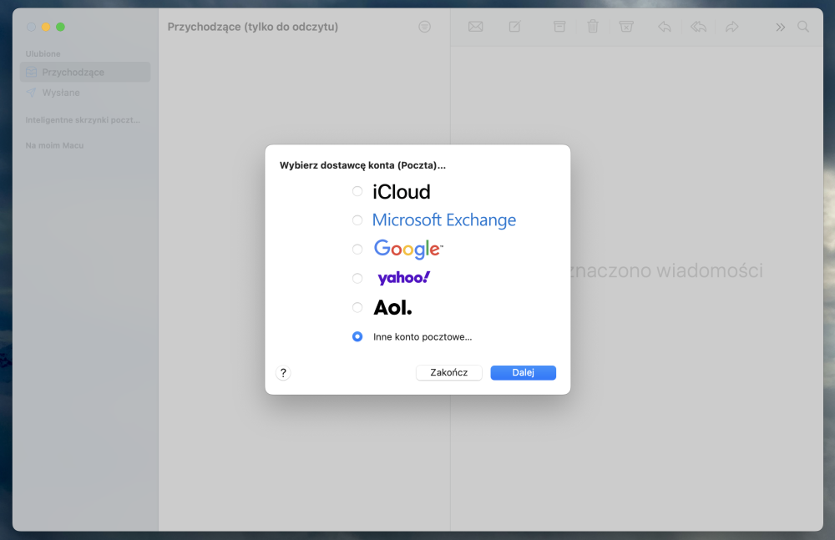Viewport: 835px width, 540px height.
Task: Click the green full-screen window button
Action: [x=61, y=27]
